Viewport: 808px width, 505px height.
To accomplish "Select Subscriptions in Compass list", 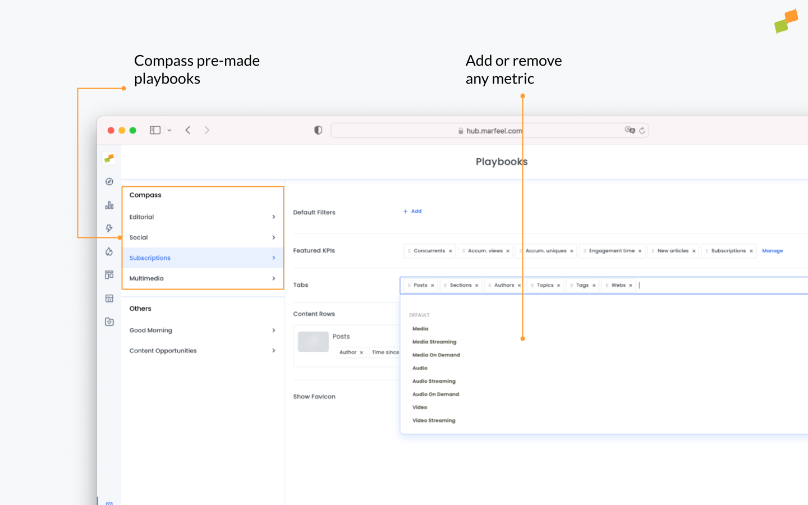I will click(x=150, y=258).
